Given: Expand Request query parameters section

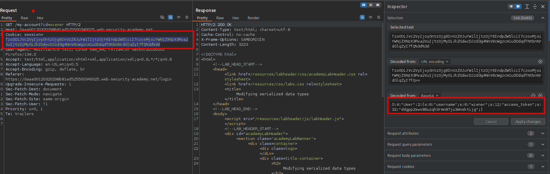Looking at the screenshot, I should (x=543, y=145).
